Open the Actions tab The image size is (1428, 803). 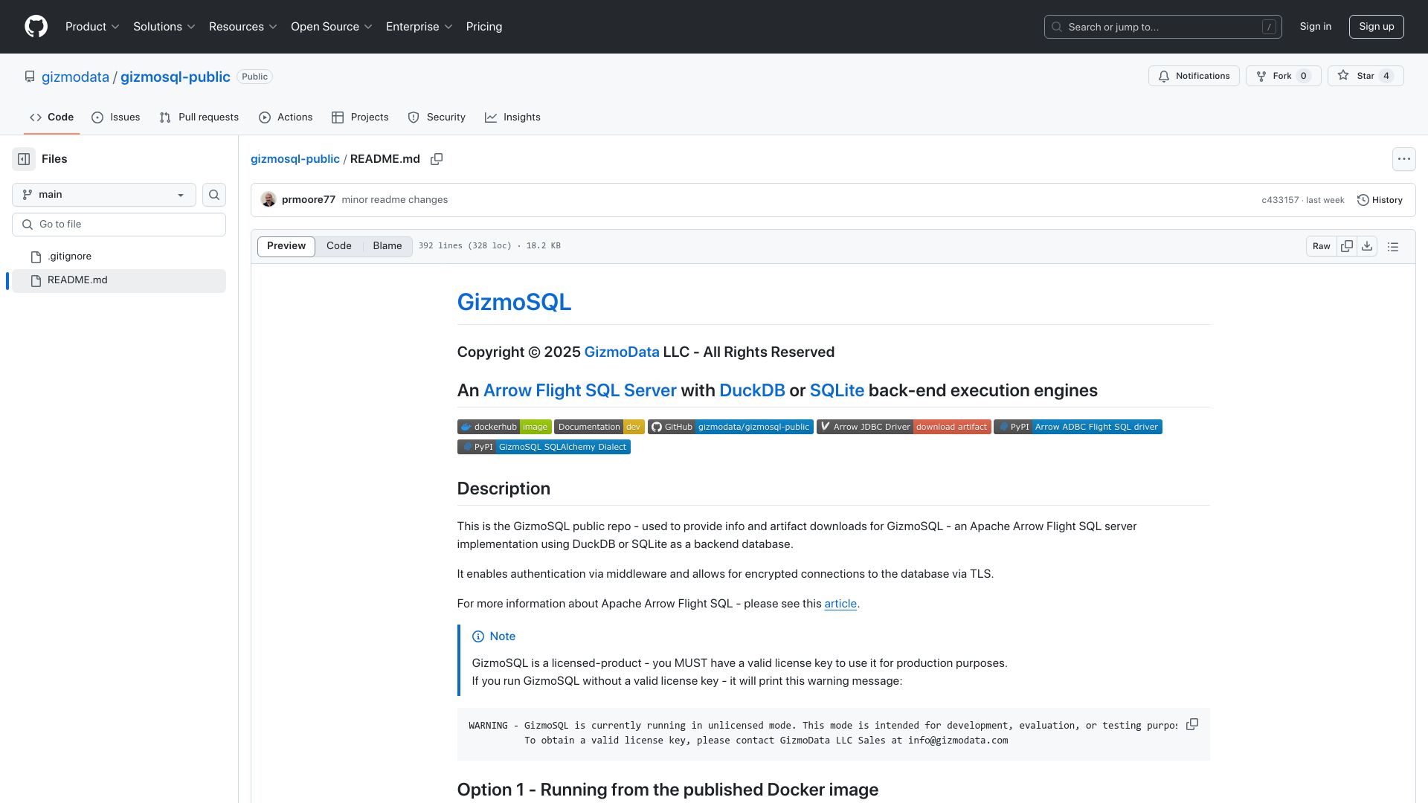[286, 117]
